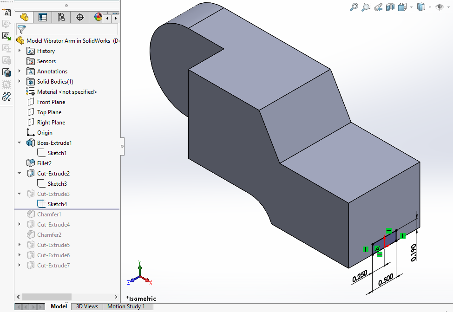Select the Front Plane item

[51, 102]
